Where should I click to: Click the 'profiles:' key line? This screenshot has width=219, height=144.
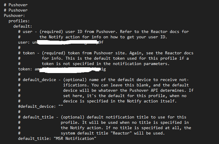point(19,21)
